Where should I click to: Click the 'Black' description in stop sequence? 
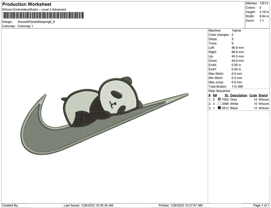234,108
